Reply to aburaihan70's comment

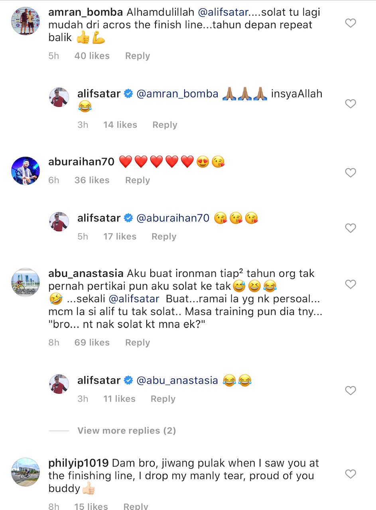click(x=138, y=180)
